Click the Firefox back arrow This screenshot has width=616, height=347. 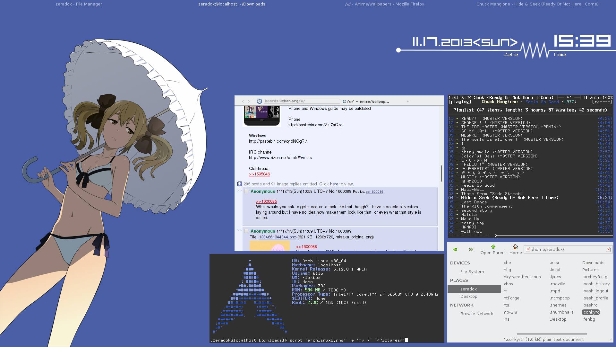[243, 101]
